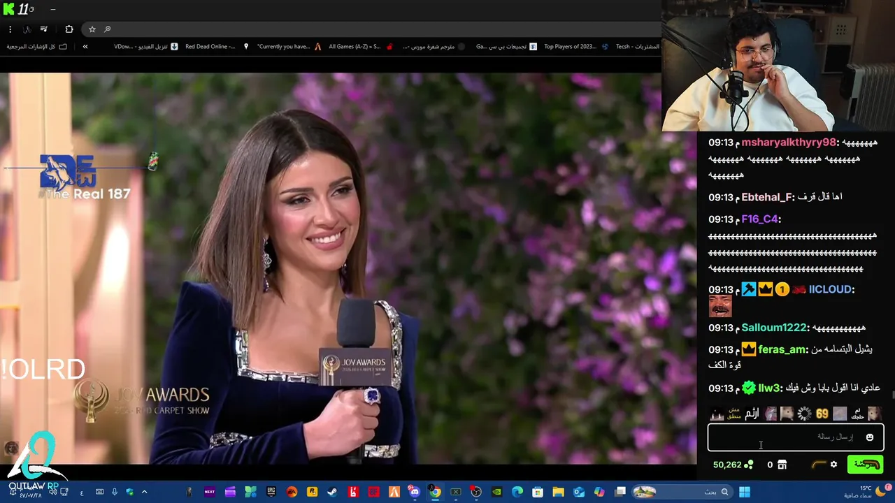895x503 pixels.
Task: Pick the loading spinner quick emote
Action: [x=805, y=414]
